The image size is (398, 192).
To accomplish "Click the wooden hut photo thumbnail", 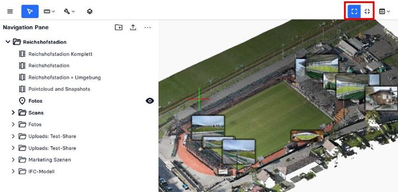I will [x=381, y=98].
